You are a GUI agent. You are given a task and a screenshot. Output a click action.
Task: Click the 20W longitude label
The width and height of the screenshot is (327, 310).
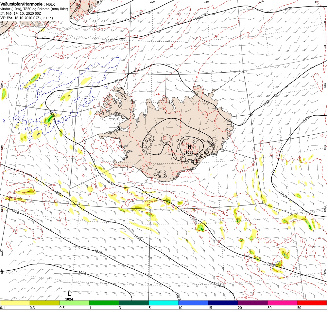pyautogui.click(x=153, y=2)
